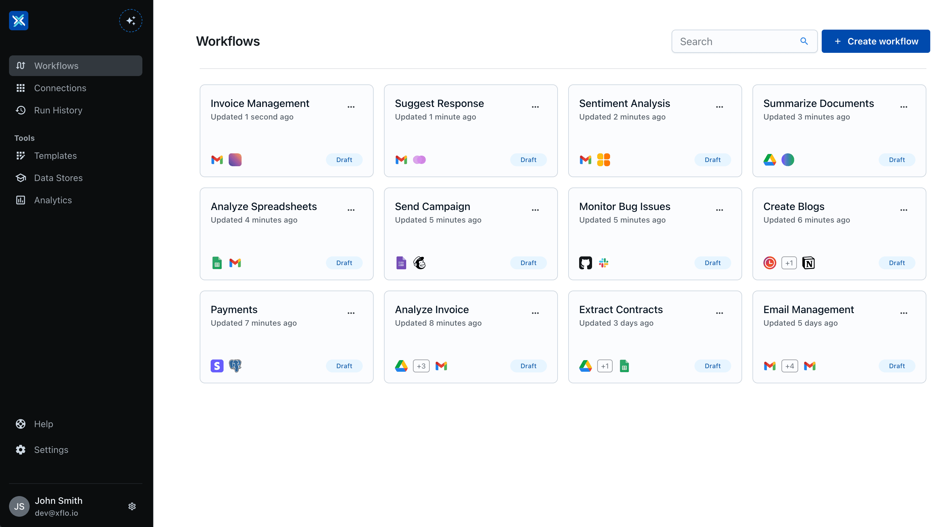947x527 pixels.
Task: Click the GitHub icon on Monitor Bug Issues
Action: tap(585, 263)
